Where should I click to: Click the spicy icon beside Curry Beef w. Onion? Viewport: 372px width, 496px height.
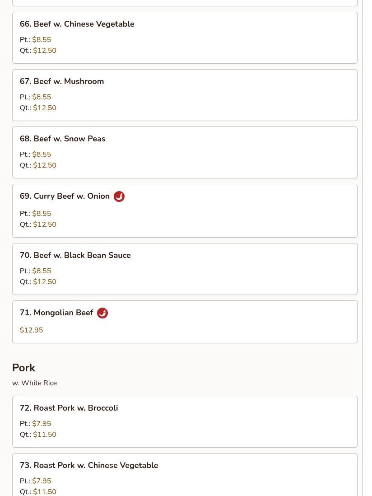[x=119, y=197]
